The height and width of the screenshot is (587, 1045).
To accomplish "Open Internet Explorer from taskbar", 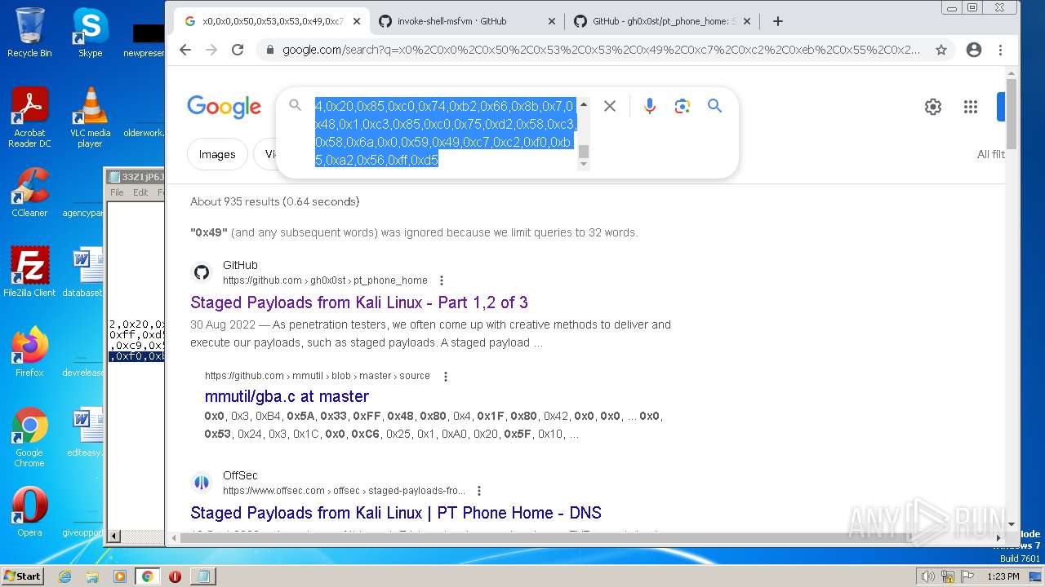I will click(64, 576).
